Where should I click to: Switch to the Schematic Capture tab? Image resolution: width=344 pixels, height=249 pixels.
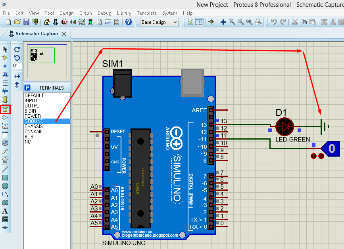36,34
